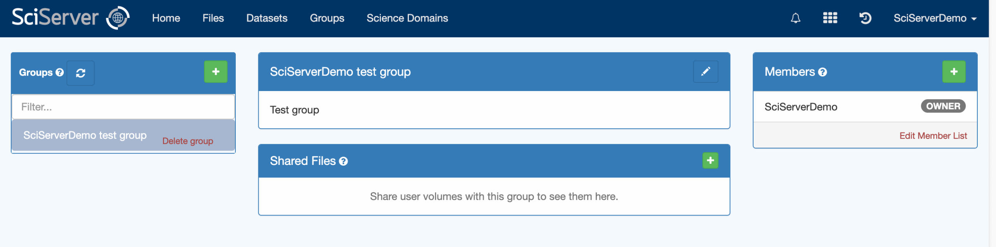Open the notifications bell

pos(795,18)
